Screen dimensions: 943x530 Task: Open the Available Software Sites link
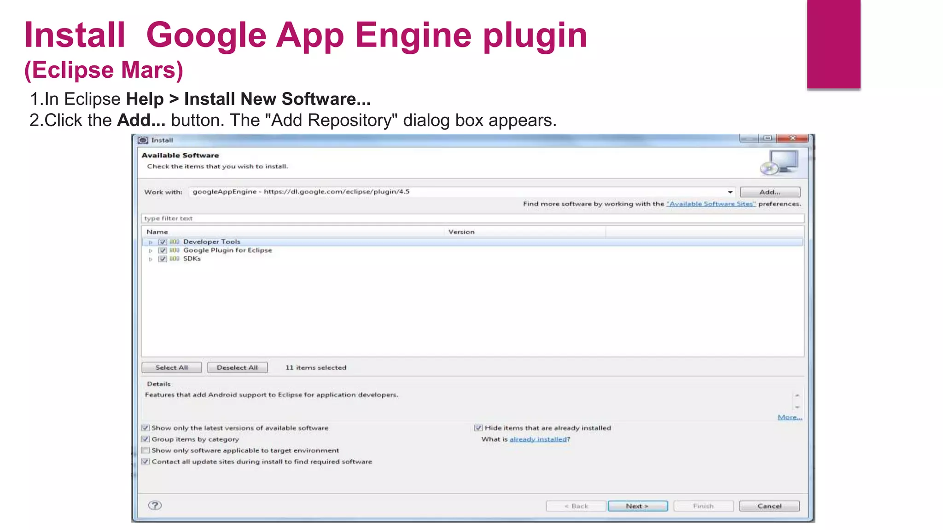tap(711, 204)
